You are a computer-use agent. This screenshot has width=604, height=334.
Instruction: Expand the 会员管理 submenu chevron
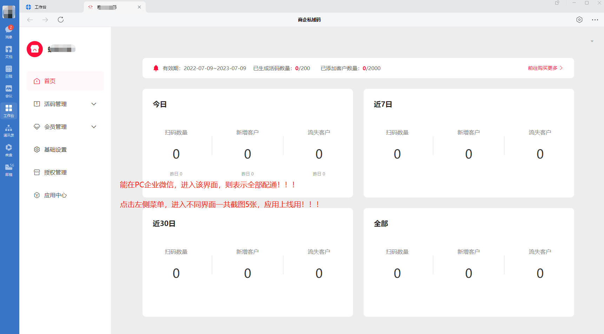94,127
